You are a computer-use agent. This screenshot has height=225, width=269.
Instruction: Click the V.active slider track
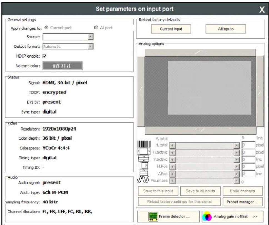click(204, 160)
